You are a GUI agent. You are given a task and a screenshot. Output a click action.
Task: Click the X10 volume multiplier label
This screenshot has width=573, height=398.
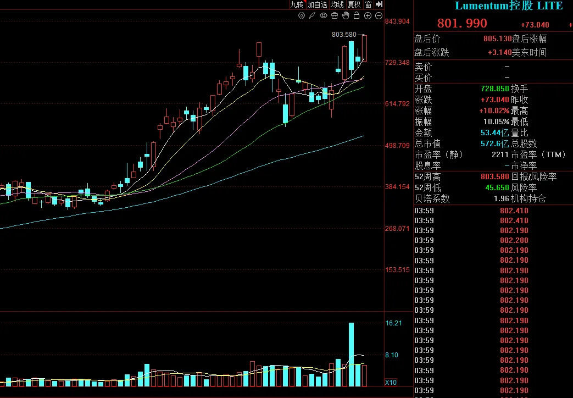(391, 382)
